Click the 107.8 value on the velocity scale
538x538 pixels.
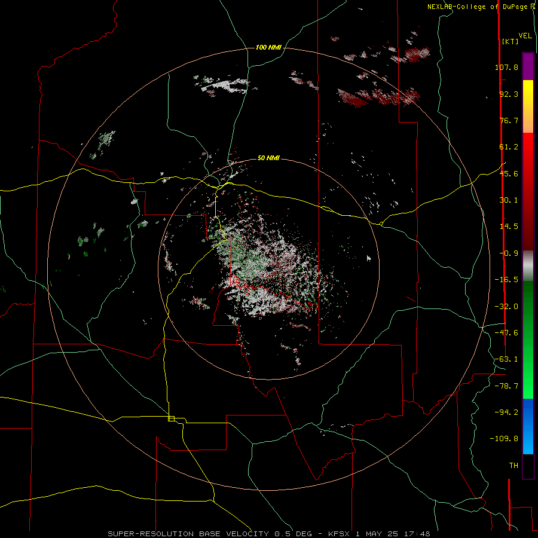[x=506, y=67]
